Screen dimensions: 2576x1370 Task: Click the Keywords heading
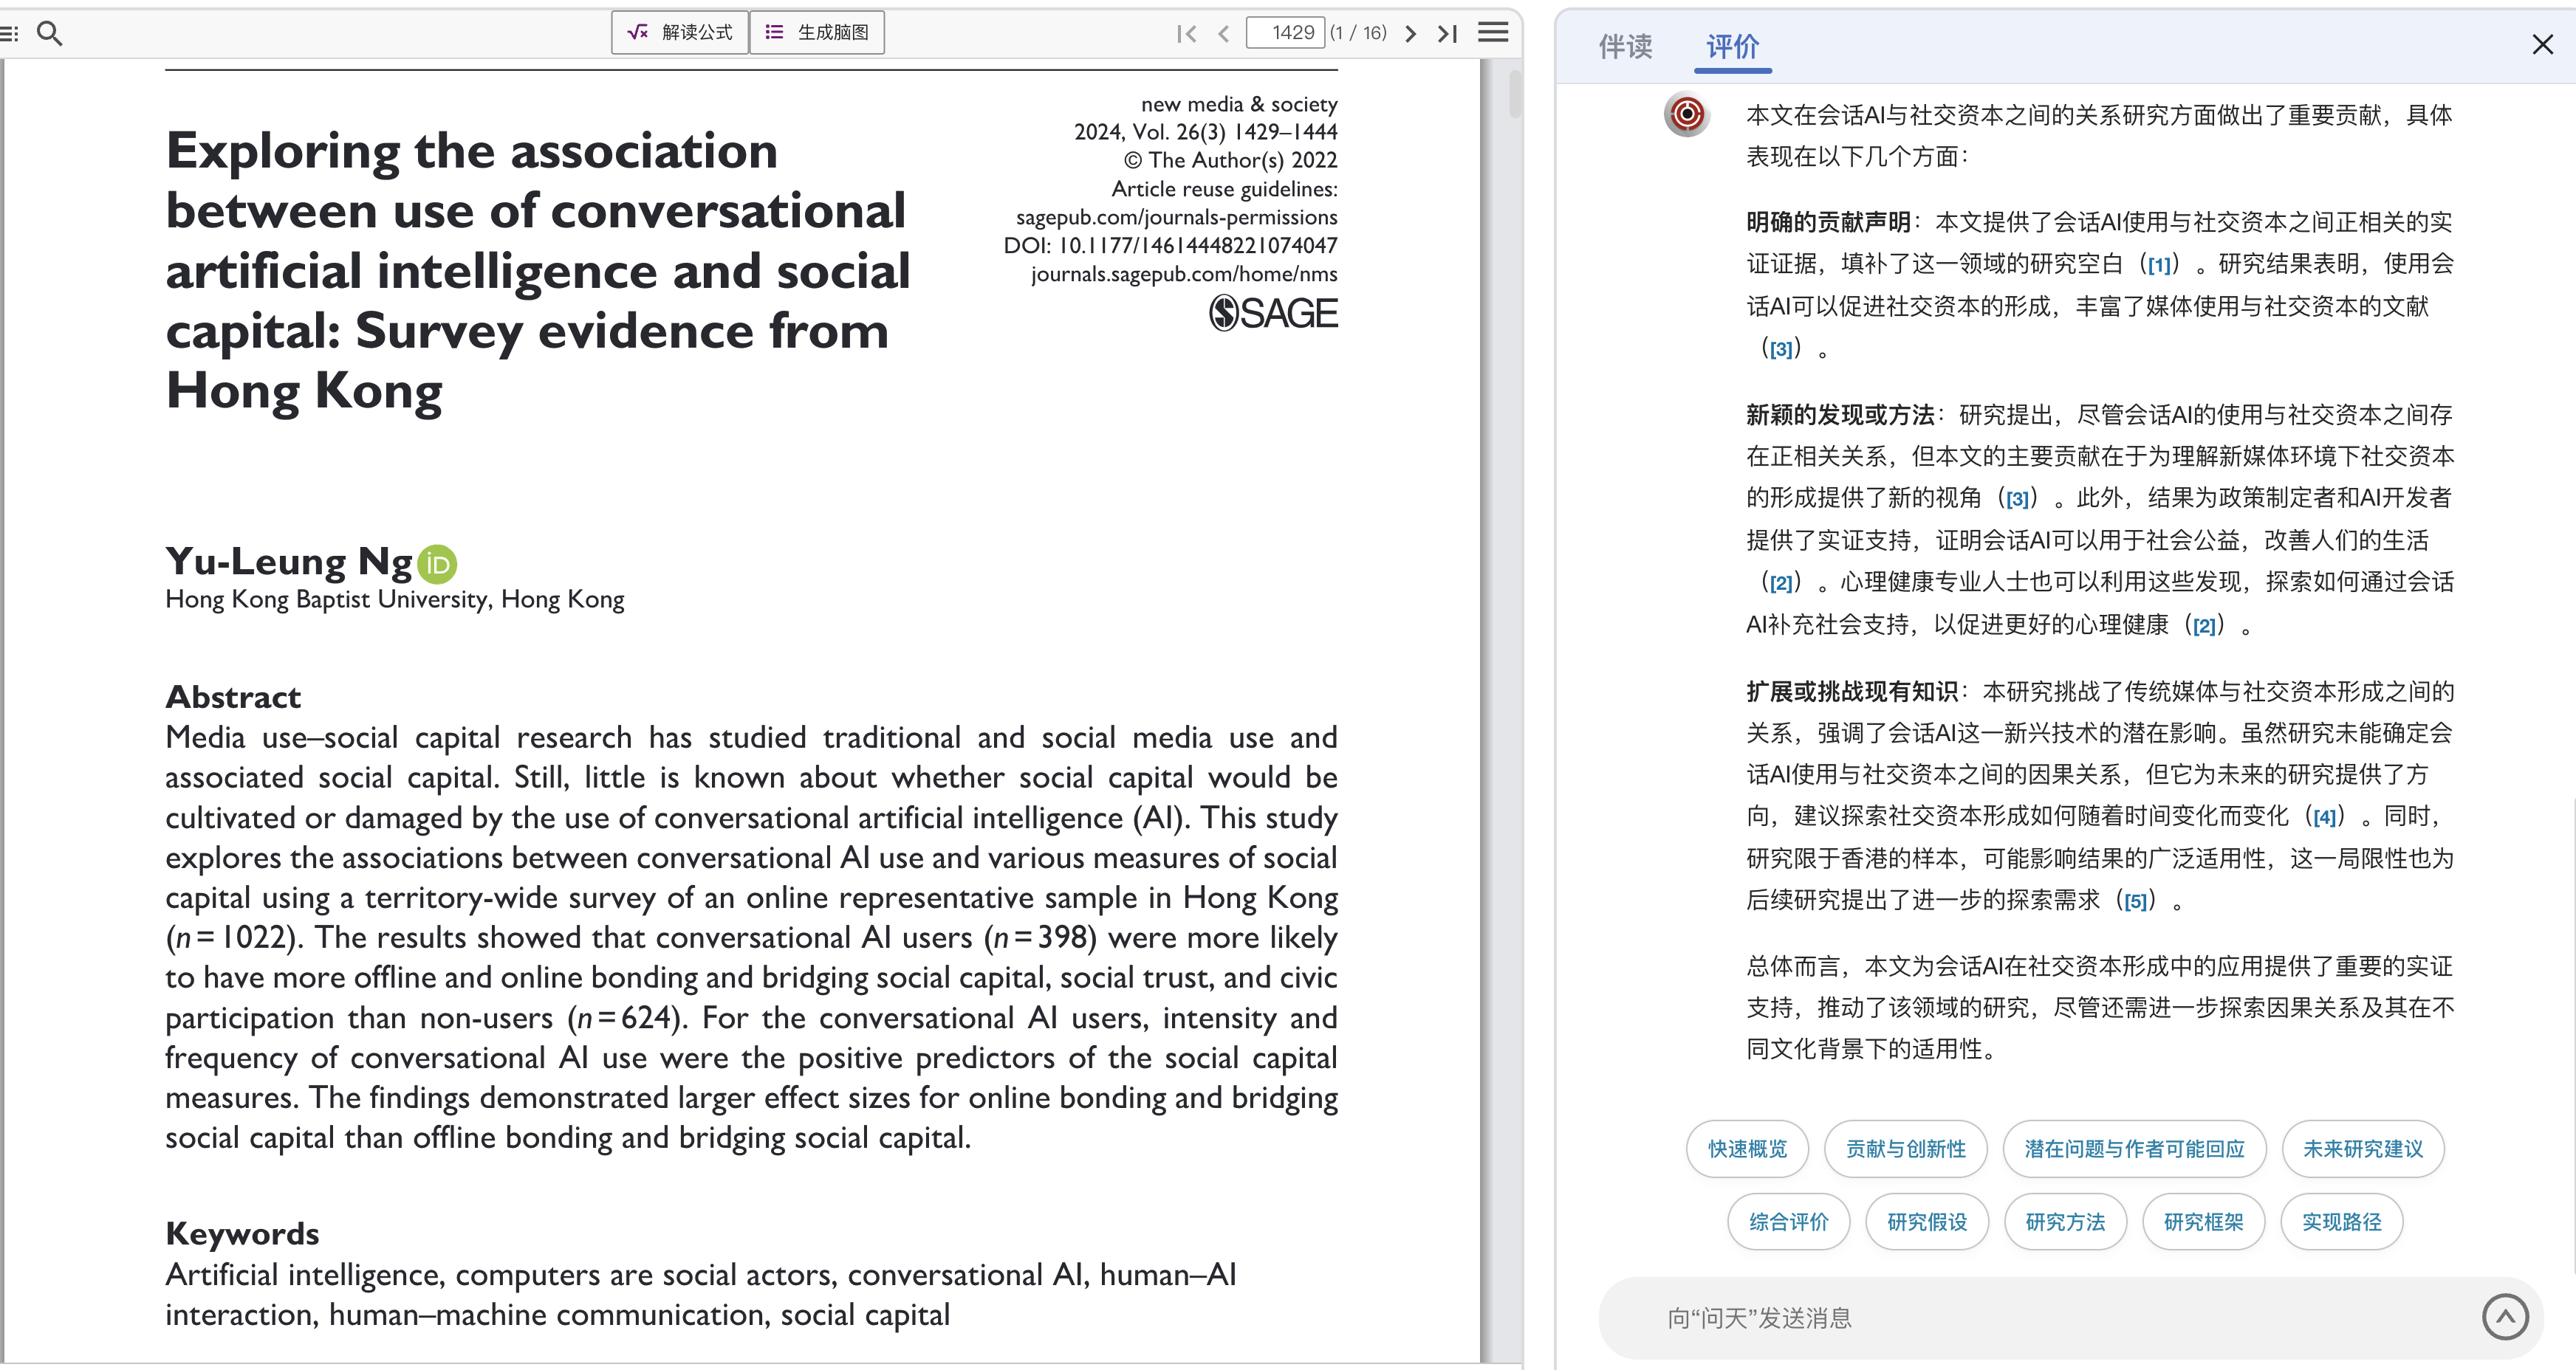pos(242,1233)
